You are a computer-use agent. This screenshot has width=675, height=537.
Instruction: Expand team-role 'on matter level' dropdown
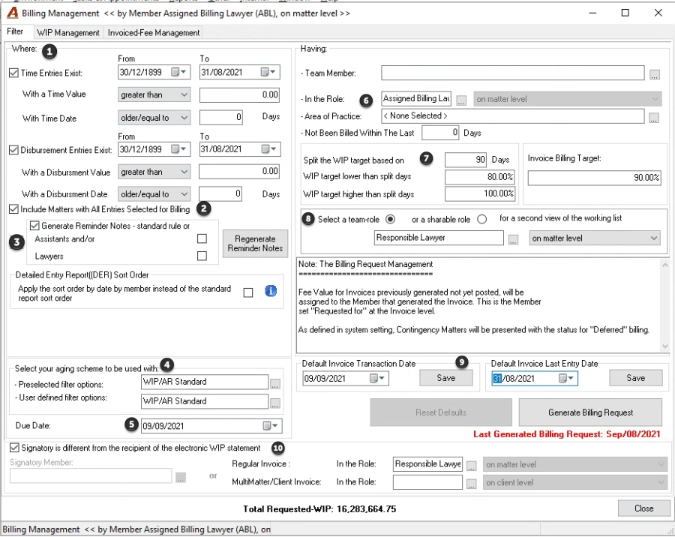pyautogui.click(x=595, y=238)
